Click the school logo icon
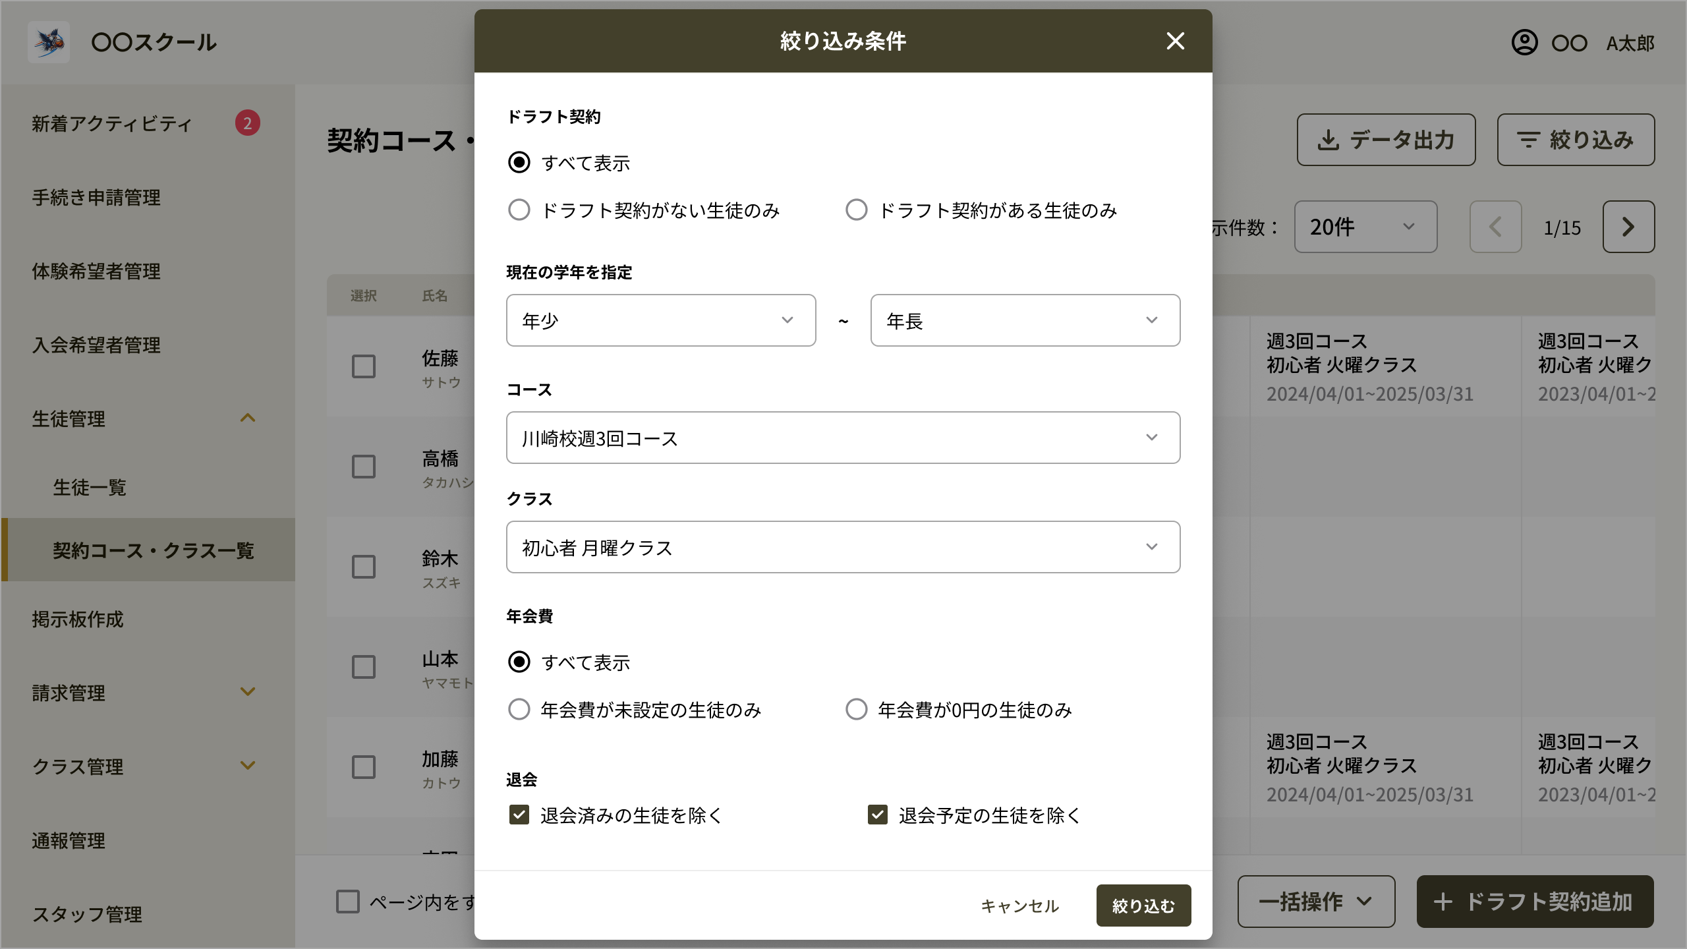This screenshot has height=949, width=1687. 49,42
